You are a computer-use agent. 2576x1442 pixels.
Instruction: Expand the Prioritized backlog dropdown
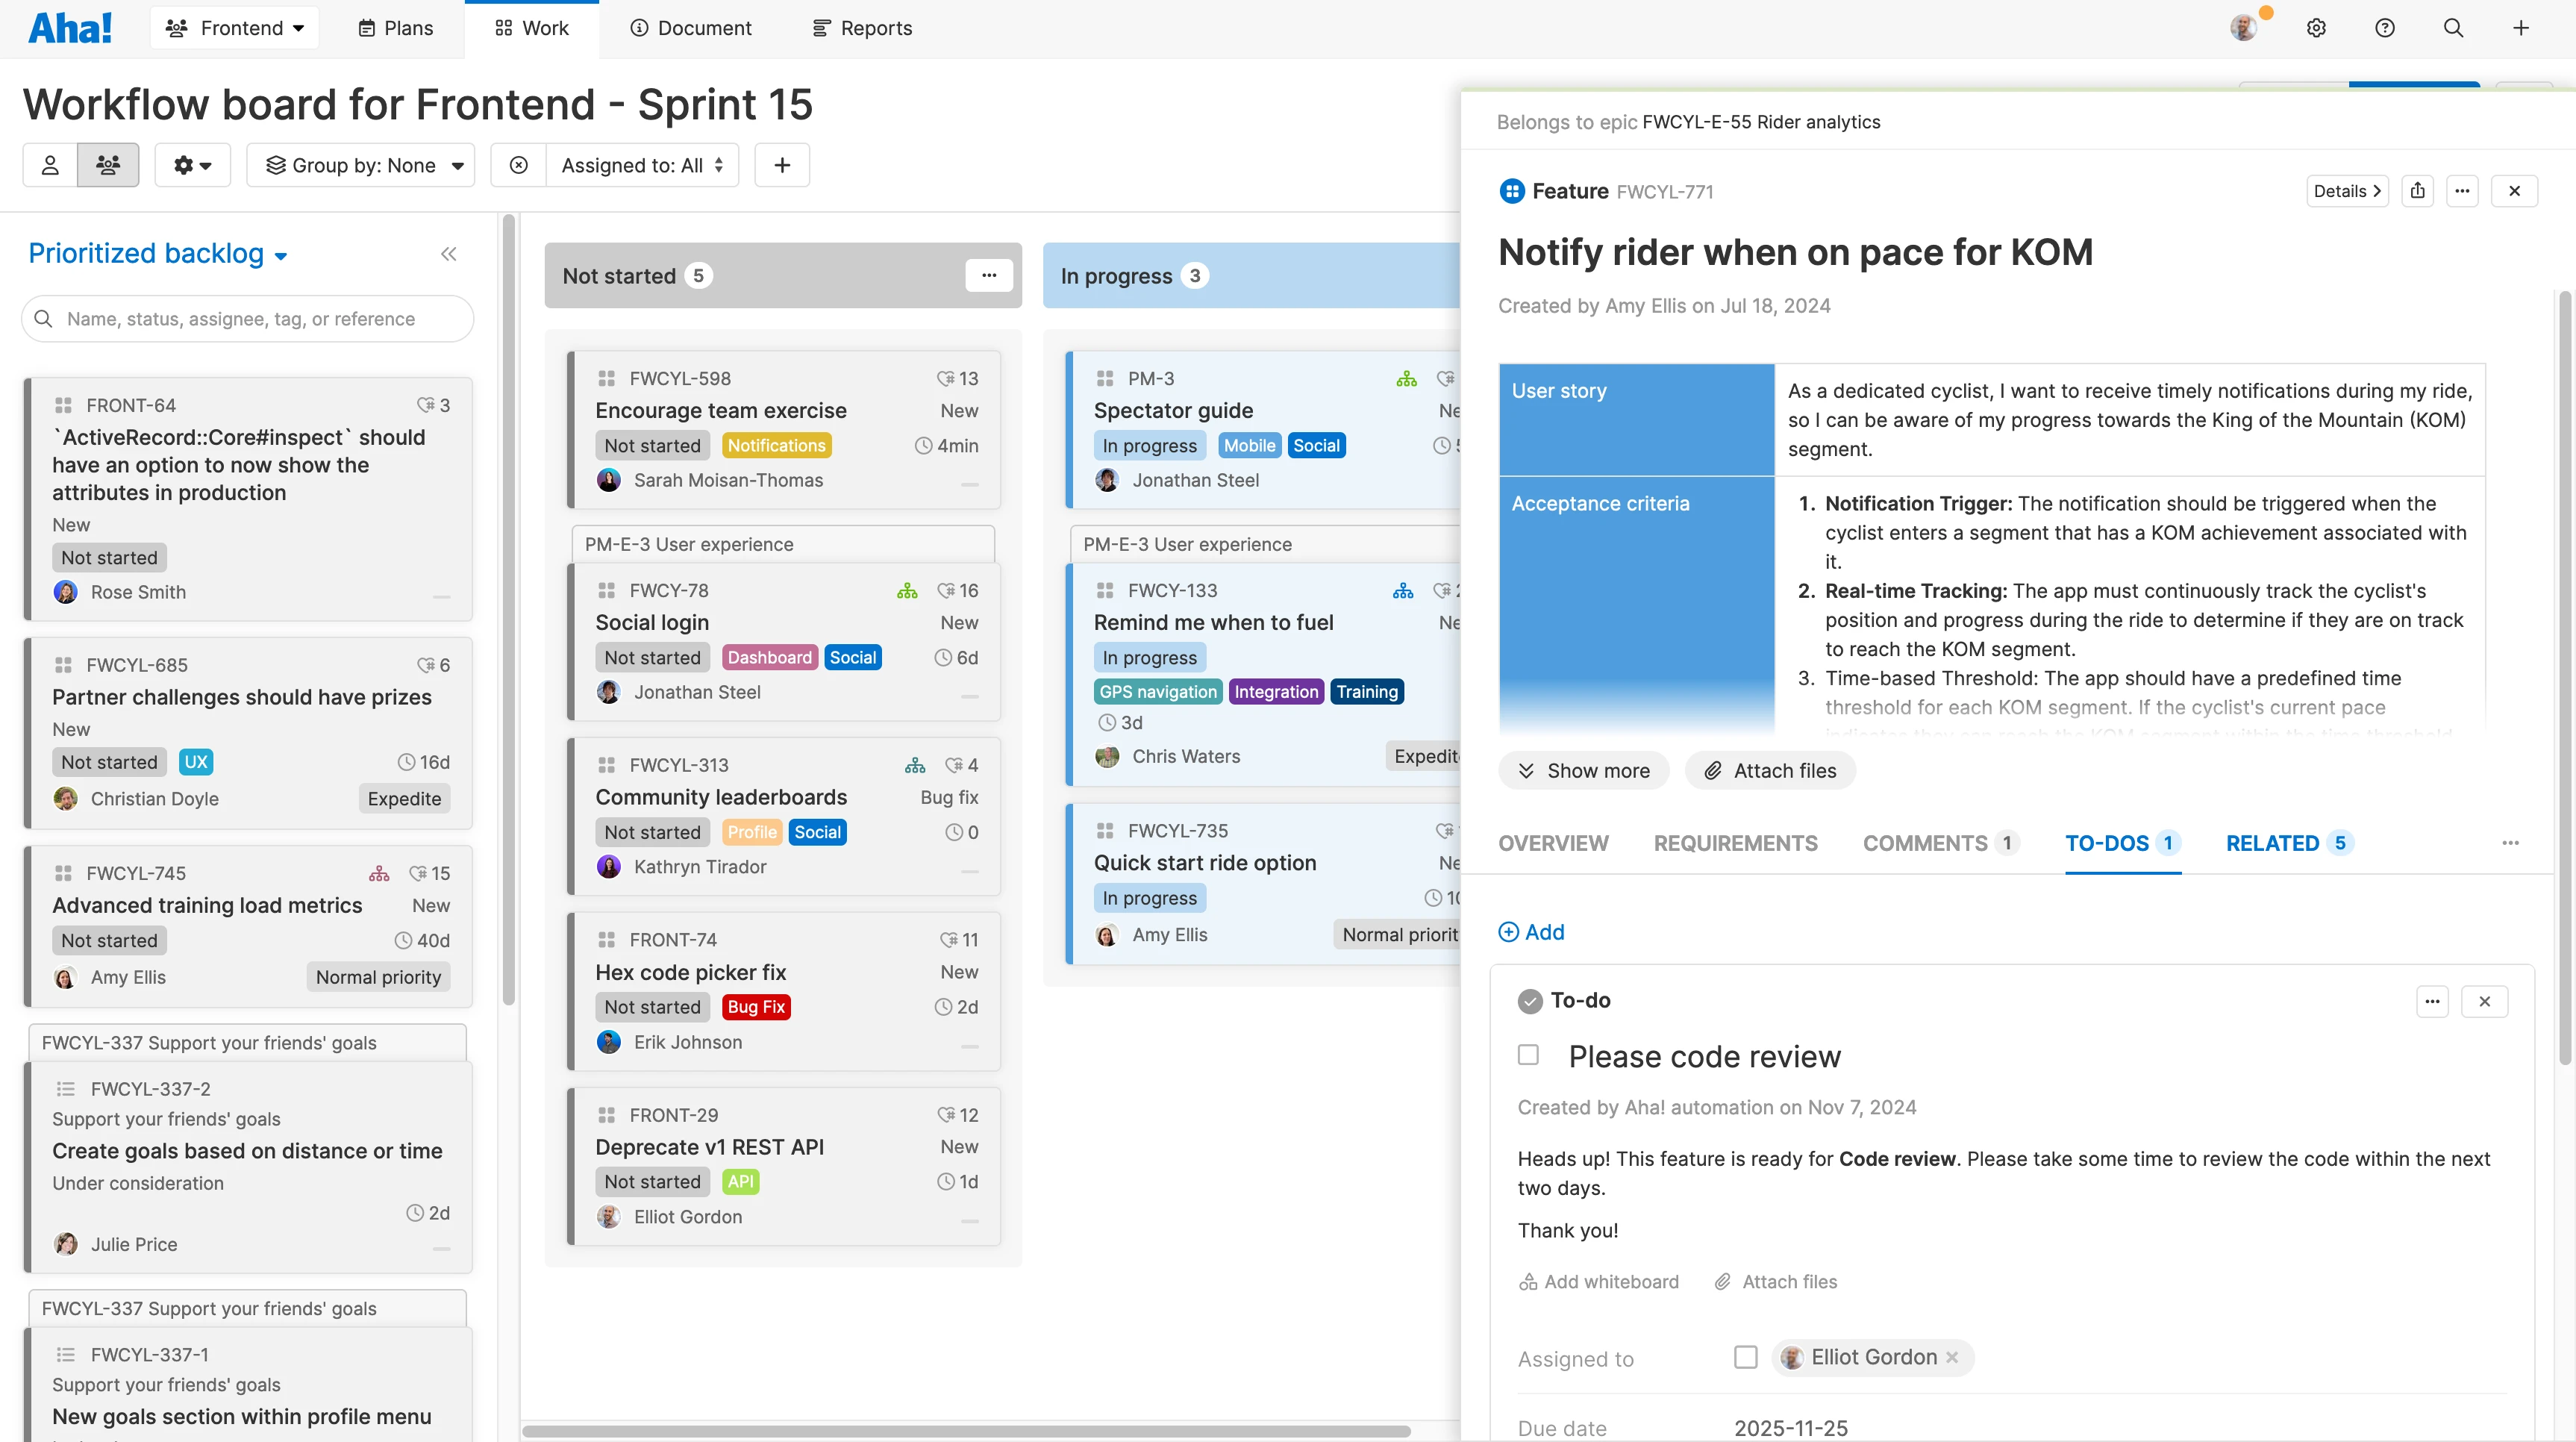pos(157,253)
